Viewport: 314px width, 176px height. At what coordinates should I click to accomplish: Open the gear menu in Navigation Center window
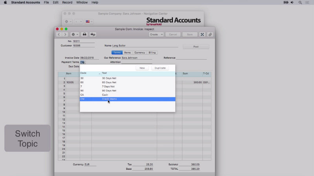pyautogui.click(x=68, y=22)
